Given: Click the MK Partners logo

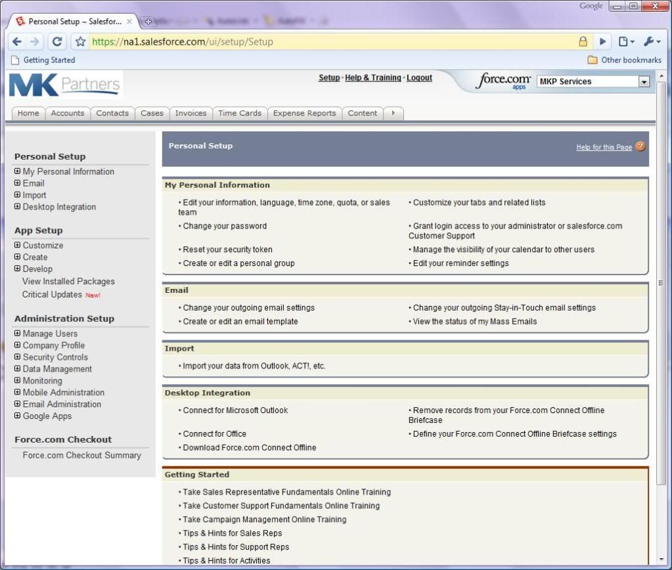Looking at the screenshot, I should [x=65, y=85].
